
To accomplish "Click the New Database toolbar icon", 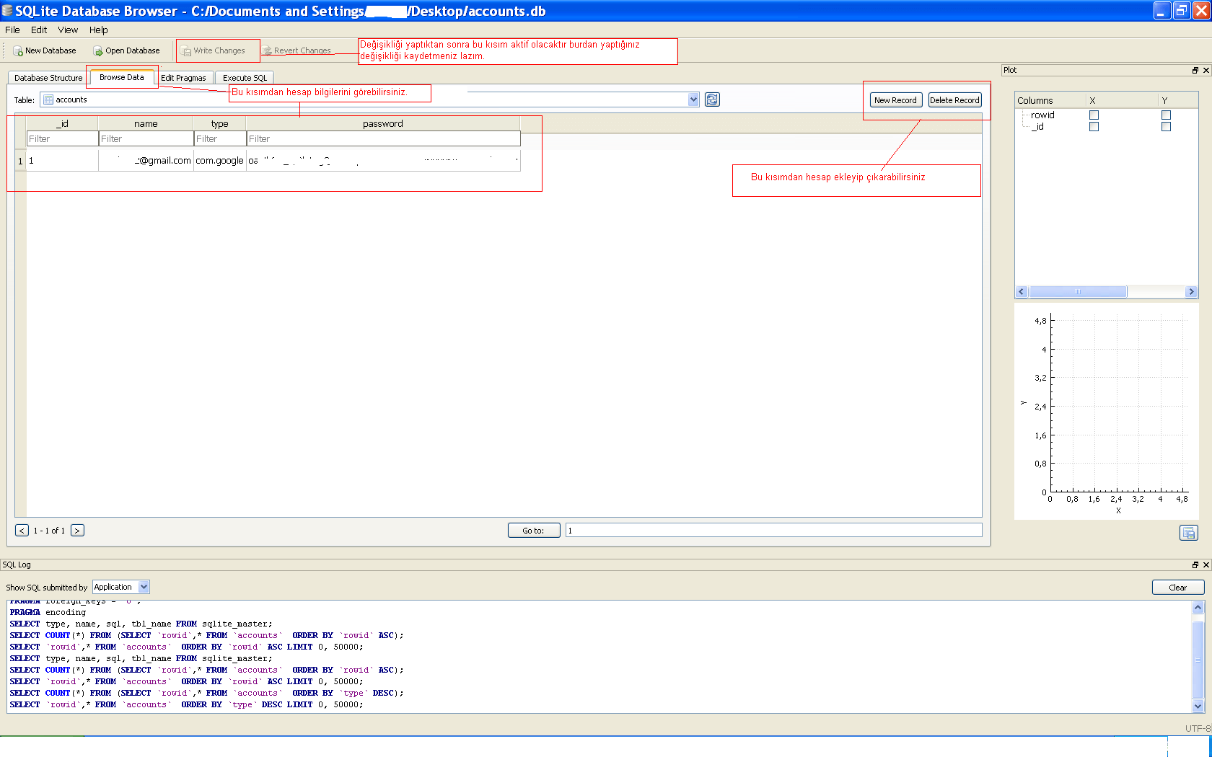I will coord(18,51).
